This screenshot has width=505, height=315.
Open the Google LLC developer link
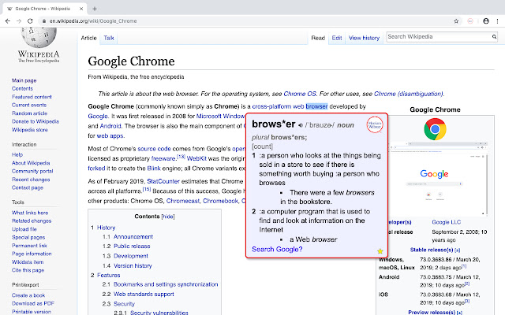446,222
